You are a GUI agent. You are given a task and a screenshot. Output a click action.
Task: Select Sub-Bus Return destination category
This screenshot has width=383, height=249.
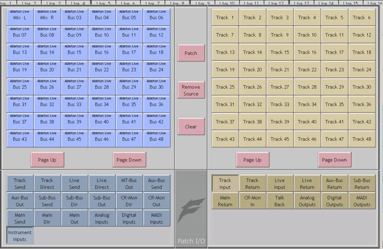[362, 184]
